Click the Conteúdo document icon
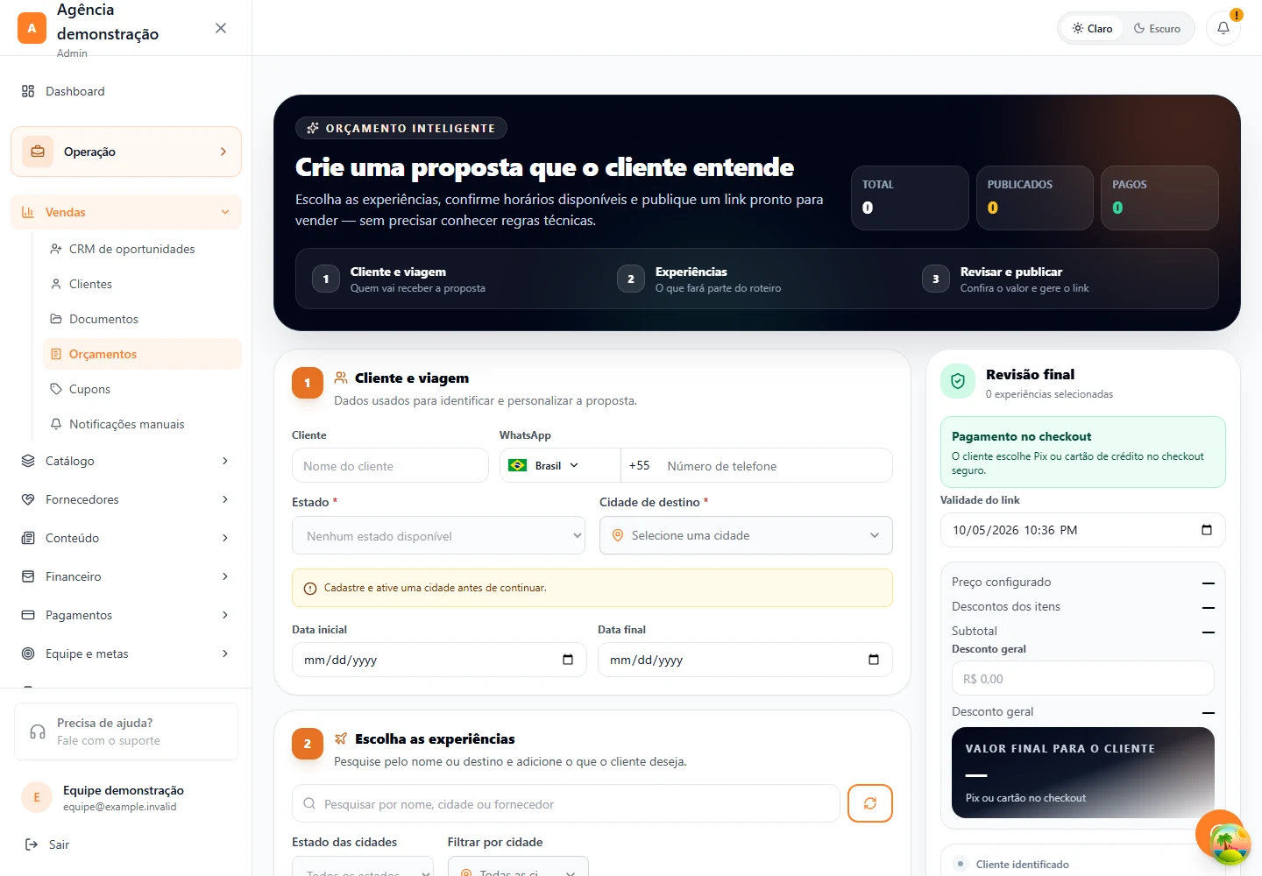The width and height of the screenshot is (1262, 876). point(28,538)
